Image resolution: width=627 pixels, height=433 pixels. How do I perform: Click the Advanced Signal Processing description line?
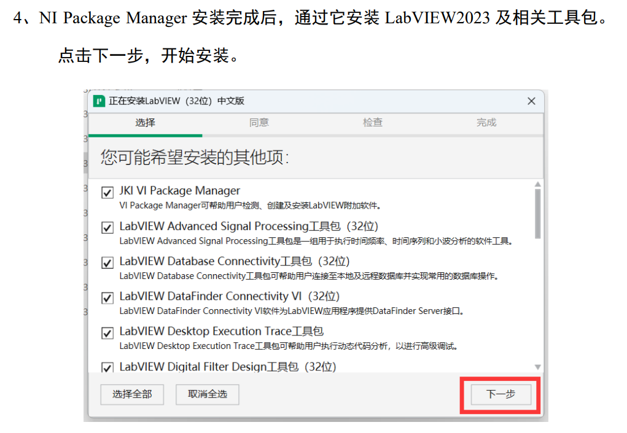(316, 241)
